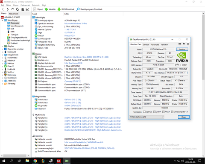Show hidden system tray icons

point(175,161)
